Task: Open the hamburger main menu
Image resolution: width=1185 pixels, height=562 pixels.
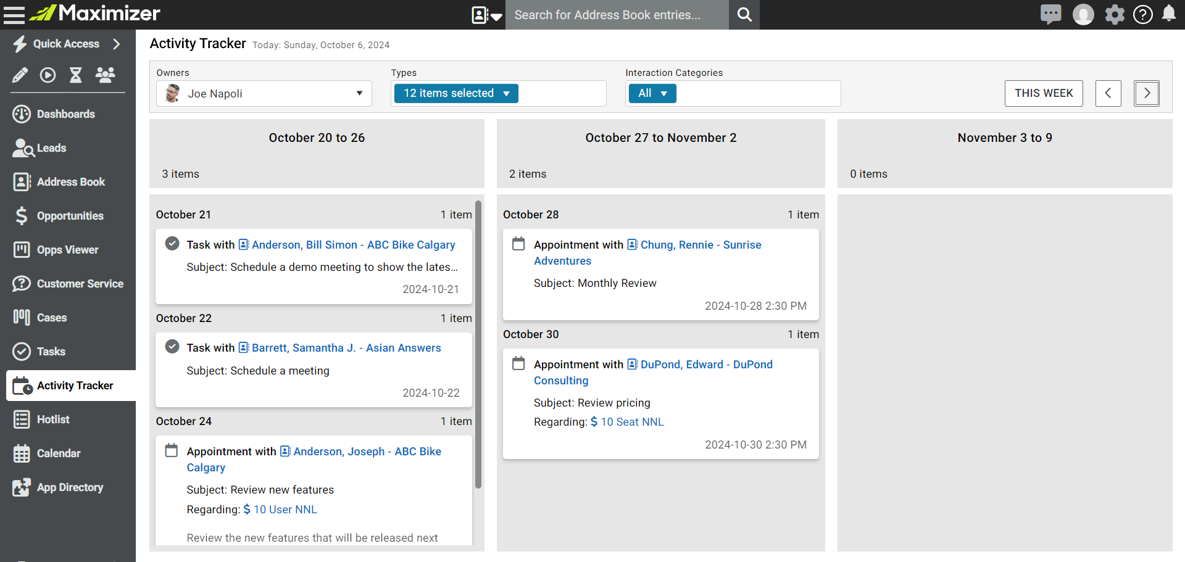Action: [14, 14]
